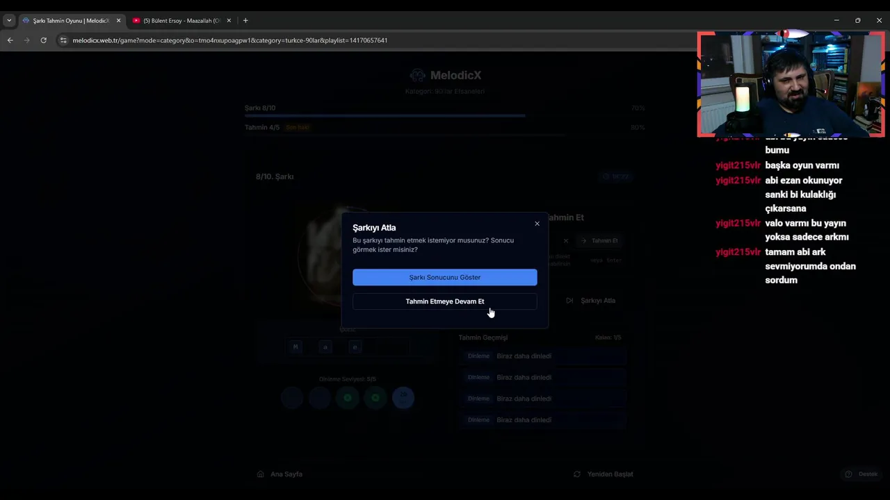
Task: Clear the guess input with the X icon
Action: coord(566,241)
